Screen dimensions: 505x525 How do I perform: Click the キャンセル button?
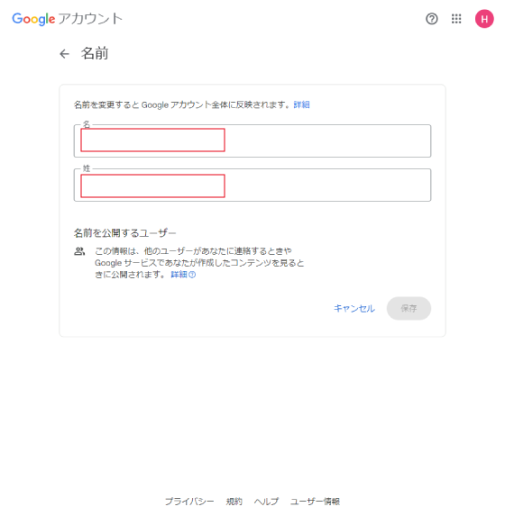354,308
